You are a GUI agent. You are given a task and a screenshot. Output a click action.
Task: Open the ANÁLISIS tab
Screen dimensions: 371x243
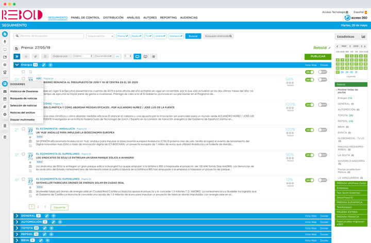(133, 18)
